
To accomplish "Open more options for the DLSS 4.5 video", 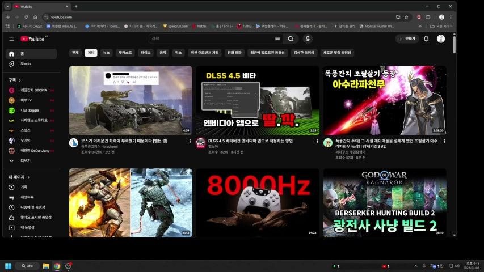I will point(317,141).
